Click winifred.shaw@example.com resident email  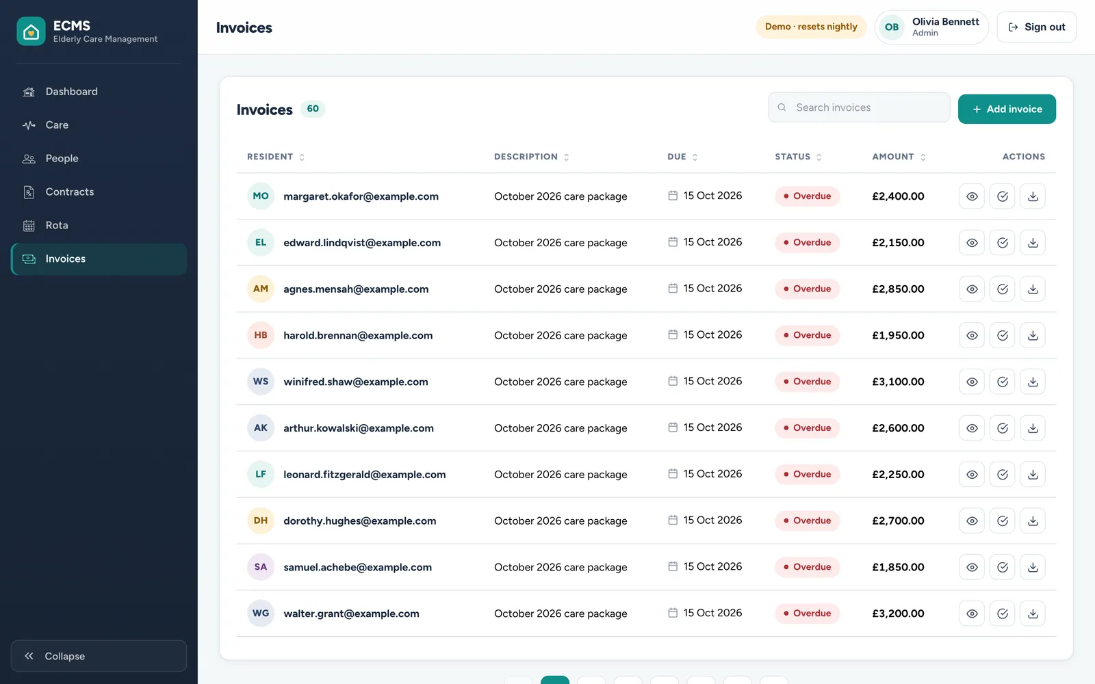356,382
